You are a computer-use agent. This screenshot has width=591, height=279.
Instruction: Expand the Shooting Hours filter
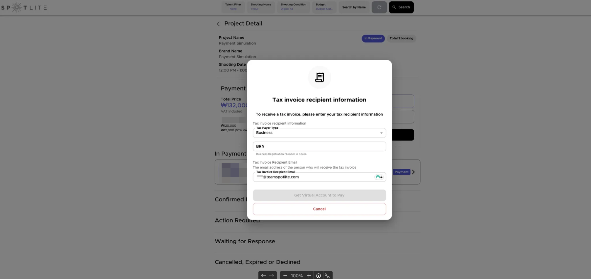click(261, 7)
